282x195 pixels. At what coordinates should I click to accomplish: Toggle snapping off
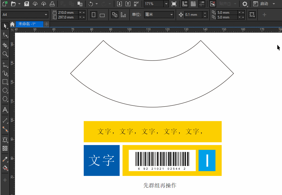pyautogui.click(x=212, y=4)
